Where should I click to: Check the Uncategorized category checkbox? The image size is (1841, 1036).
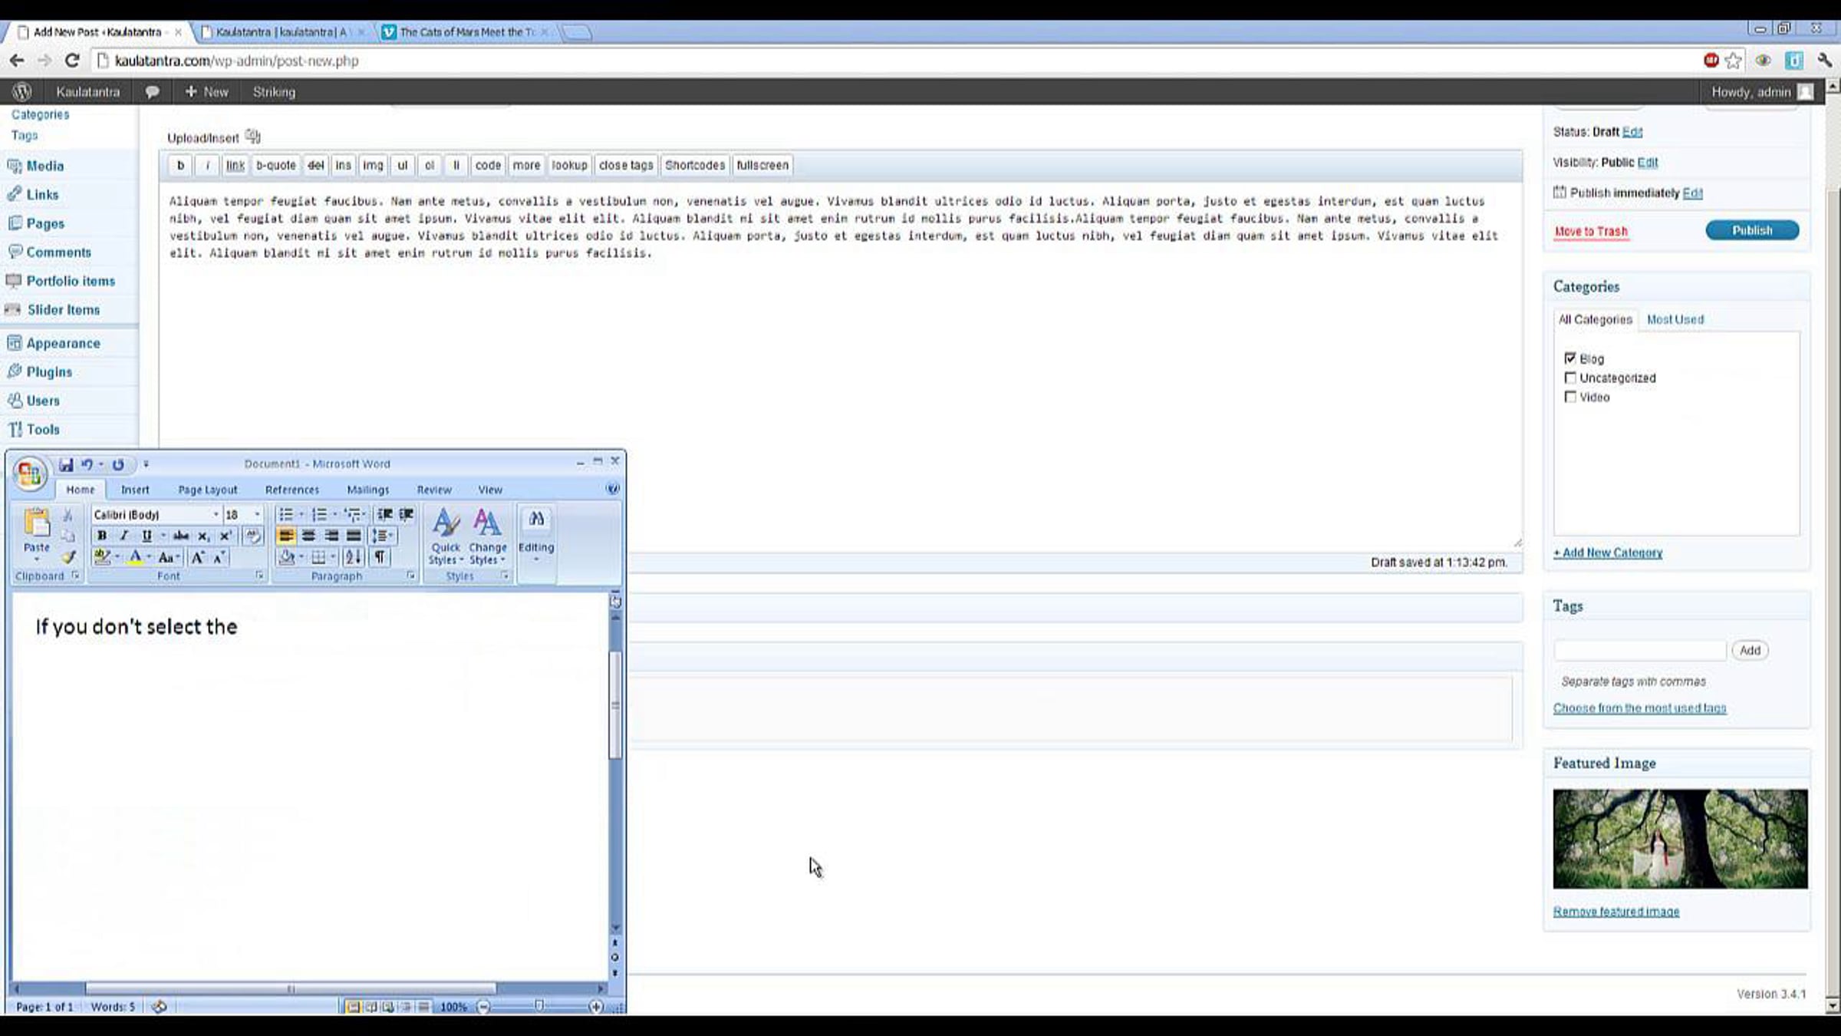(1570, 378)
